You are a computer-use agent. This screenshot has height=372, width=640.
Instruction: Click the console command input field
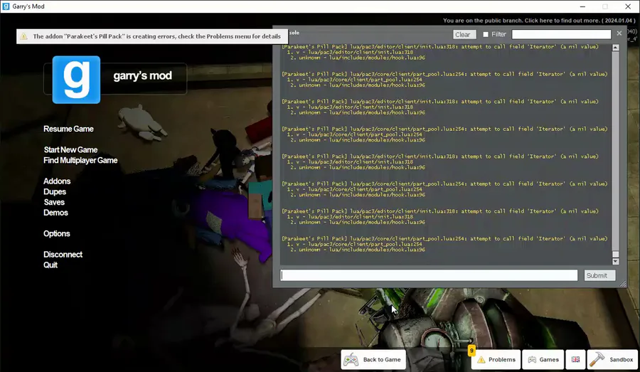(x=429, y=275)
